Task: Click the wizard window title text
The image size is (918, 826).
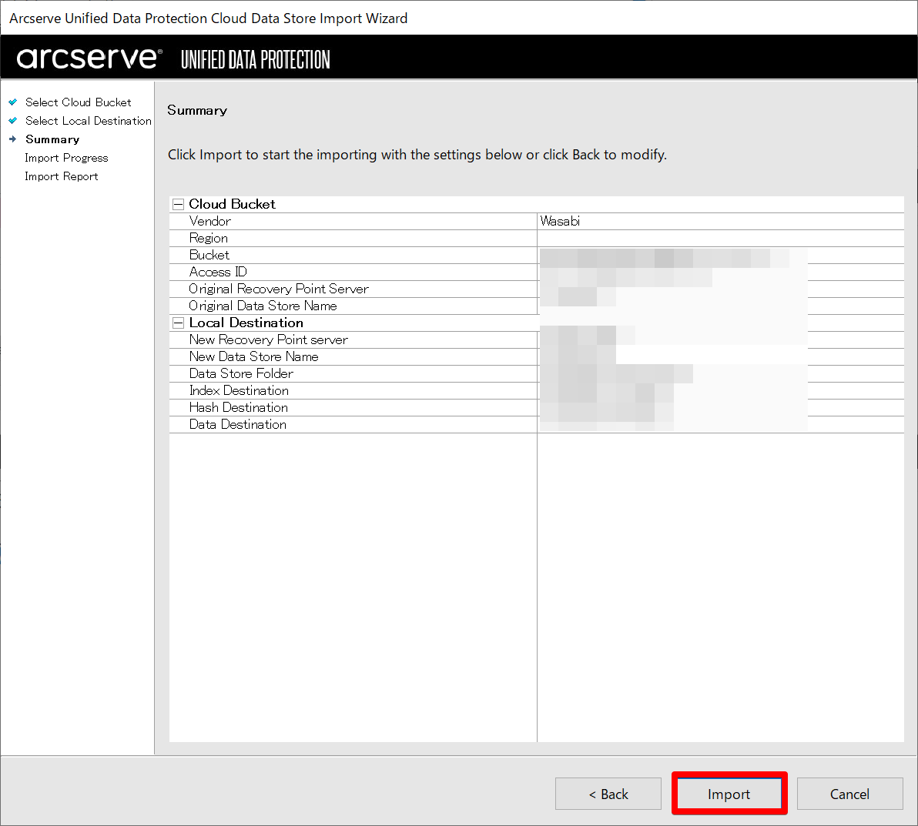Action: point(209,18)
